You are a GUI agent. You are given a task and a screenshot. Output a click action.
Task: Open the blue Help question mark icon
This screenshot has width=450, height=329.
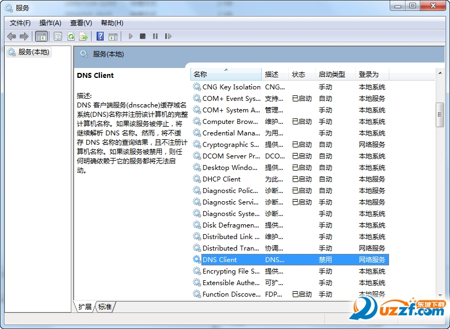(100, 36)
